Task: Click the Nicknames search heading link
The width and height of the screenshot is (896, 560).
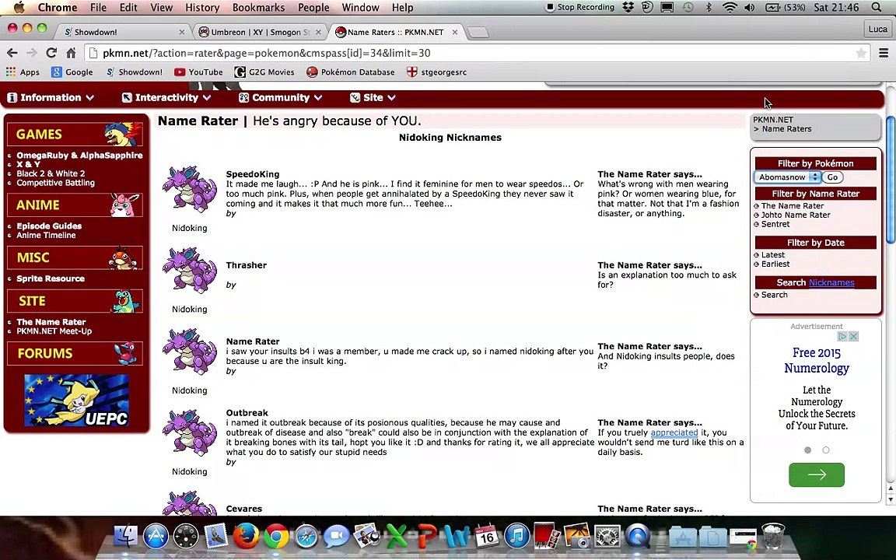Action: 831,282
